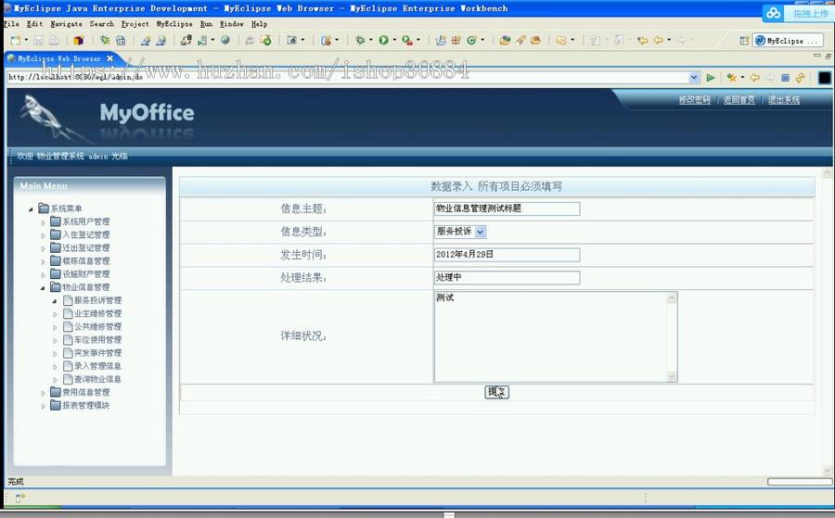The image size is (835, 518).
Task: Click inside the 详细状况 text area
Action: pos(550,336)
